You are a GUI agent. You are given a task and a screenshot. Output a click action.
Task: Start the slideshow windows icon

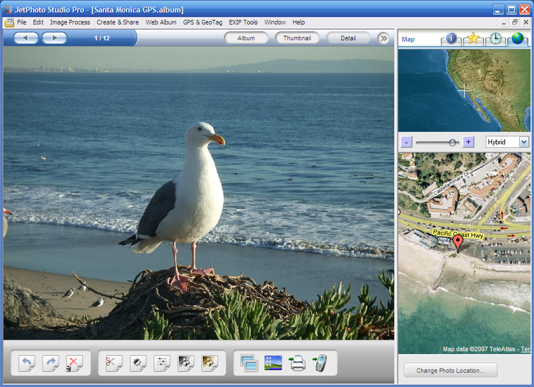(249, 363)
